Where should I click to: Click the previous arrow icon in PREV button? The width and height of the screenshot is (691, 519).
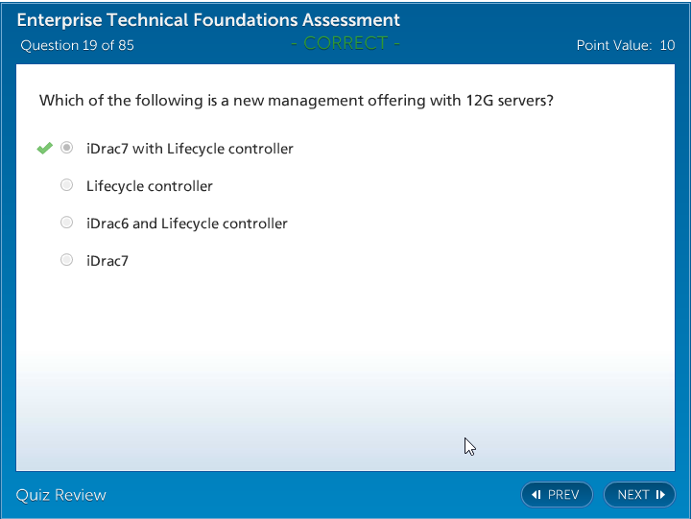click(x=536, y=495)
